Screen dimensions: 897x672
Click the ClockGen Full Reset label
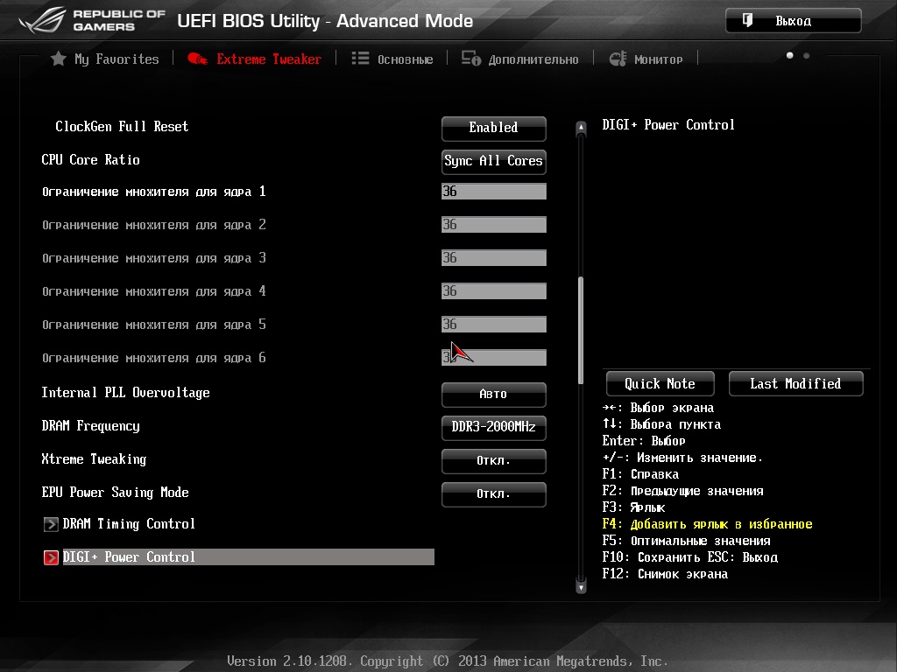[122, 126]
